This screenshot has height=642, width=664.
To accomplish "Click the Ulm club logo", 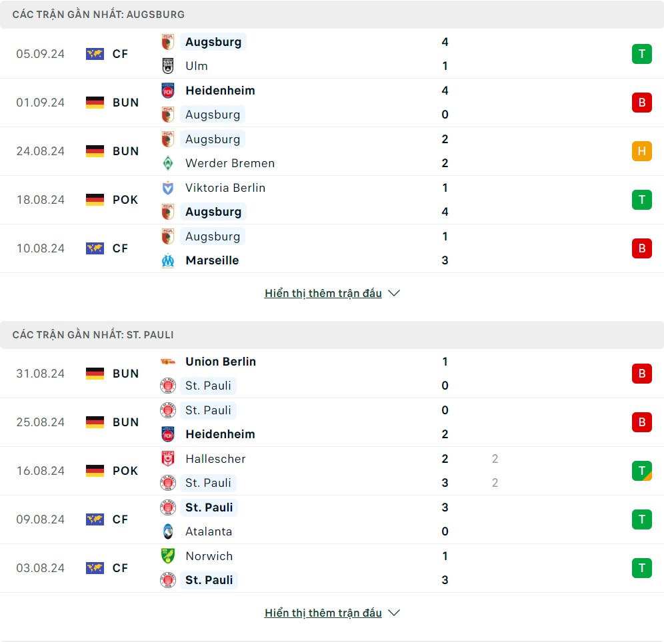I will tap(168, 66).
